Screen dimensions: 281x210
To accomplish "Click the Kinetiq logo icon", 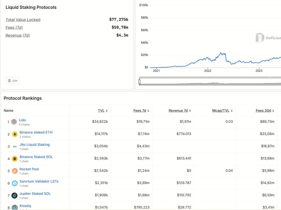I will [x=15, y=207].
